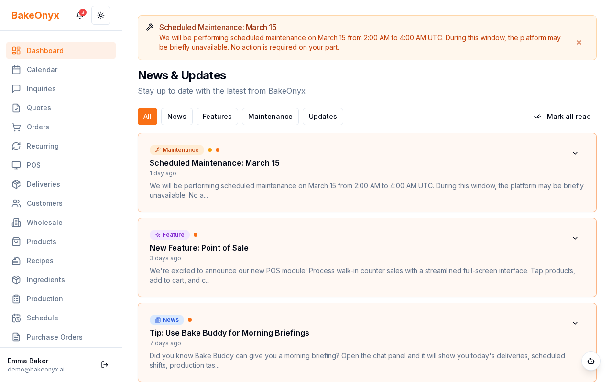The height and width of the screenshot is (382, 612).
Task: Expand the Bake Buddy tip card
Action: pyautogui.click(x=575, y=323)
